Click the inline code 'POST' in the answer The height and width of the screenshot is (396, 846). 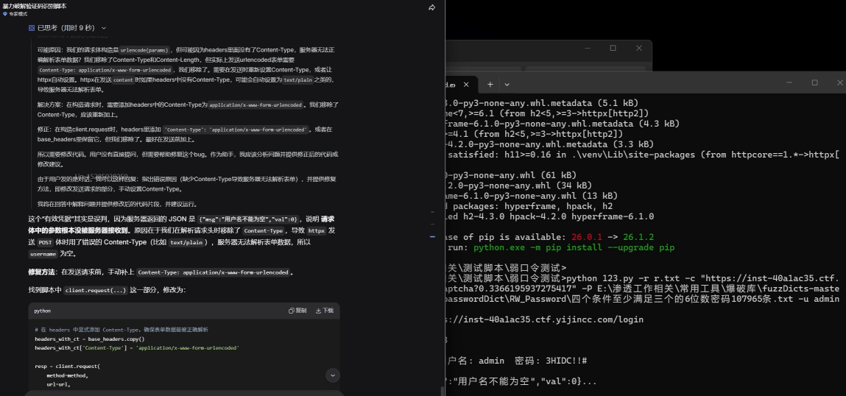point(46,243)
